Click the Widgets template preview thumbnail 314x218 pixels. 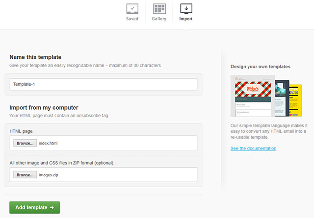pyautogui.click(x=252, y=96)
